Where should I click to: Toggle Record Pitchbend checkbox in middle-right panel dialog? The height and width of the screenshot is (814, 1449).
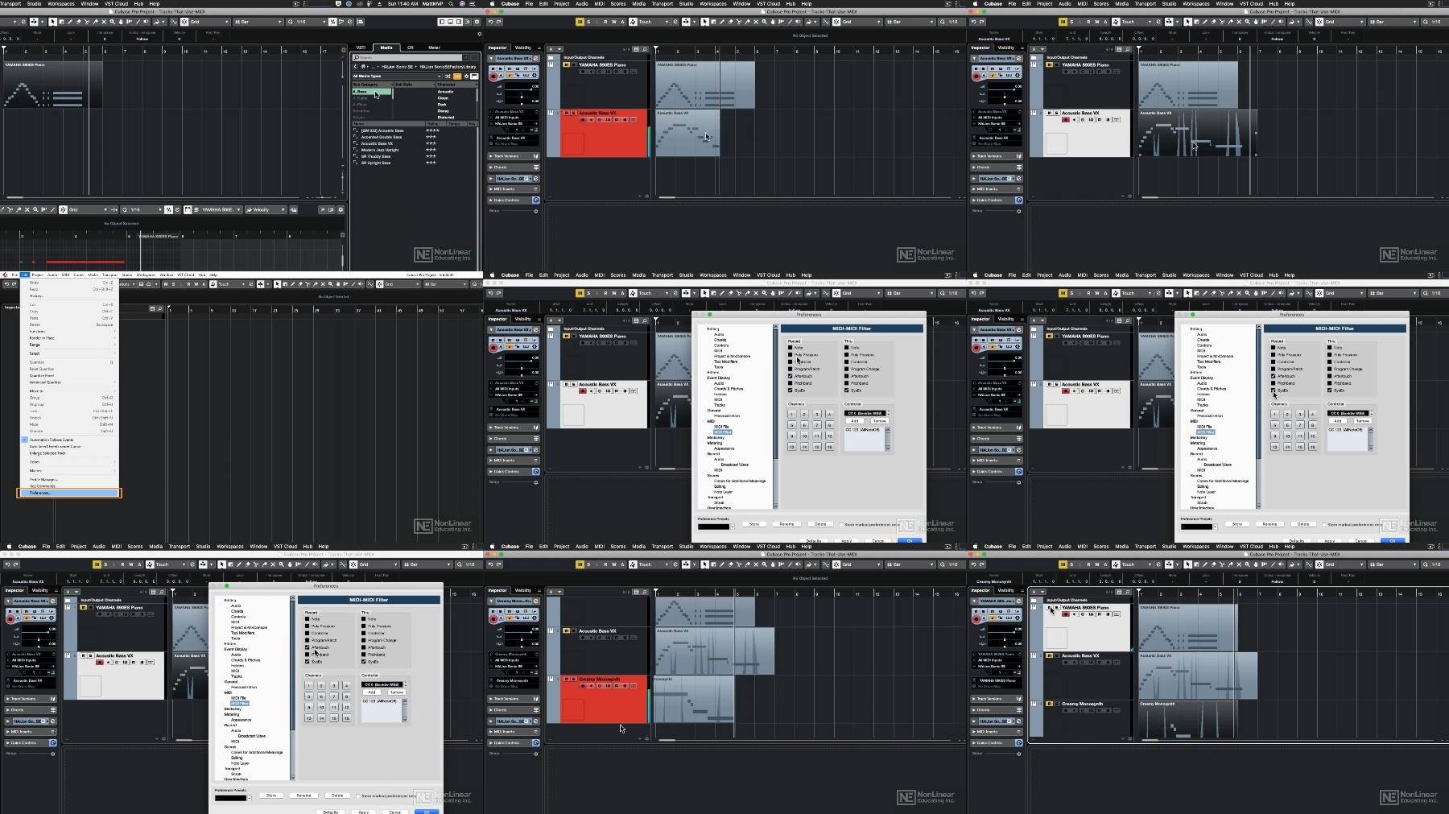pos(1274,383)
